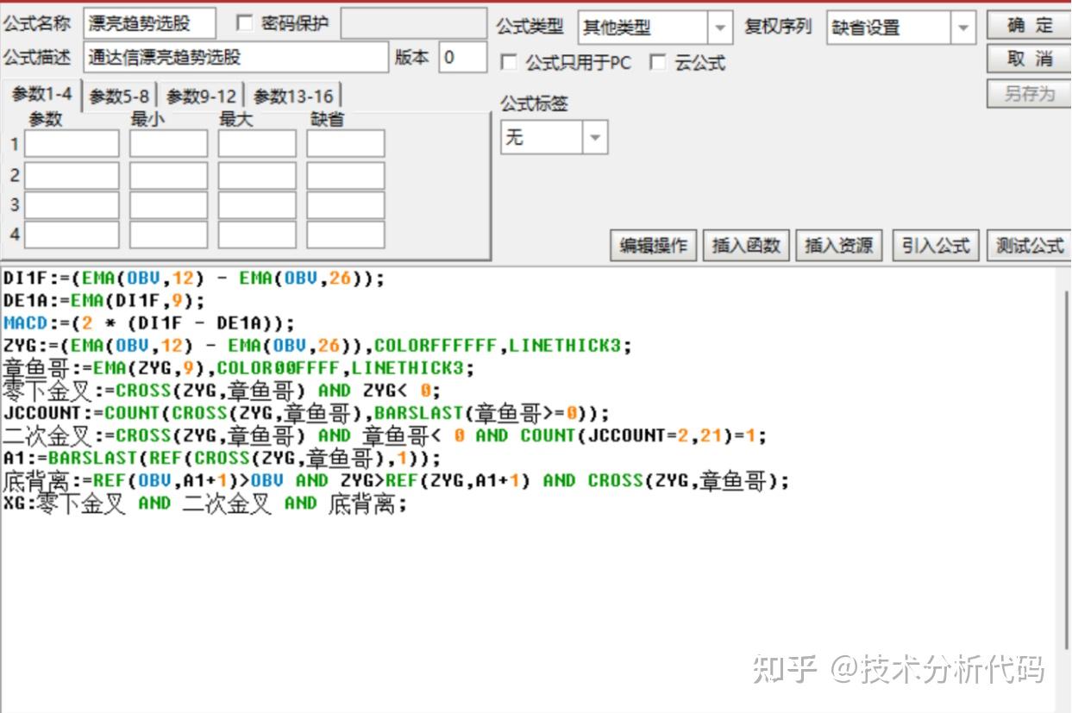
Task: Click the 插入函数 insert function button
Action: click(746, 246)
